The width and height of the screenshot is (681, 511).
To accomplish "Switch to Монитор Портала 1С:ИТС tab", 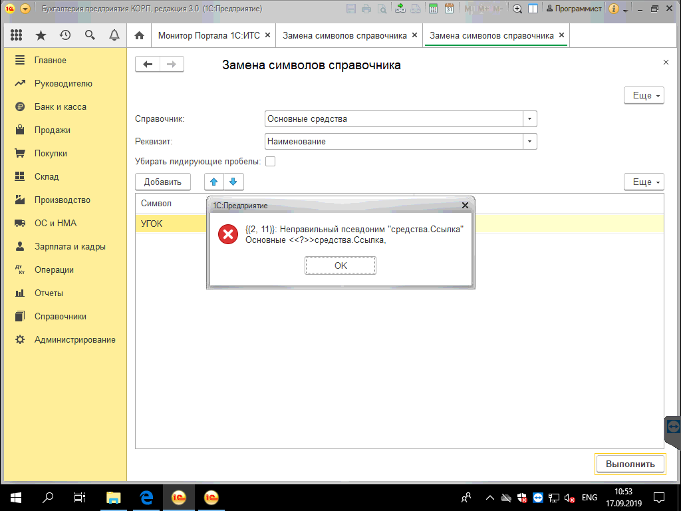I will 209,36.
